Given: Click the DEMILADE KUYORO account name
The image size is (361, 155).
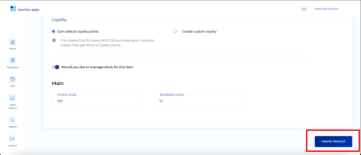Looking at the screenshot, I should [x=326, y=9].
